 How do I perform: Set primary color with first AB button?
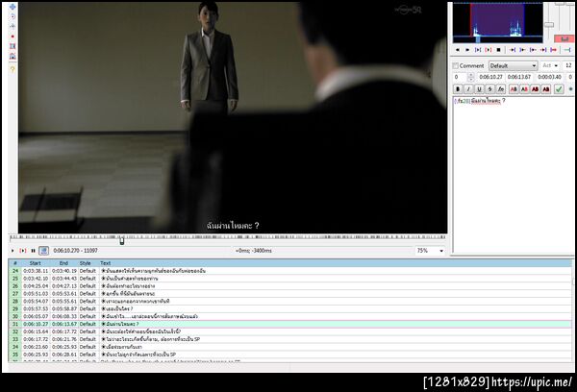(514, 89)
